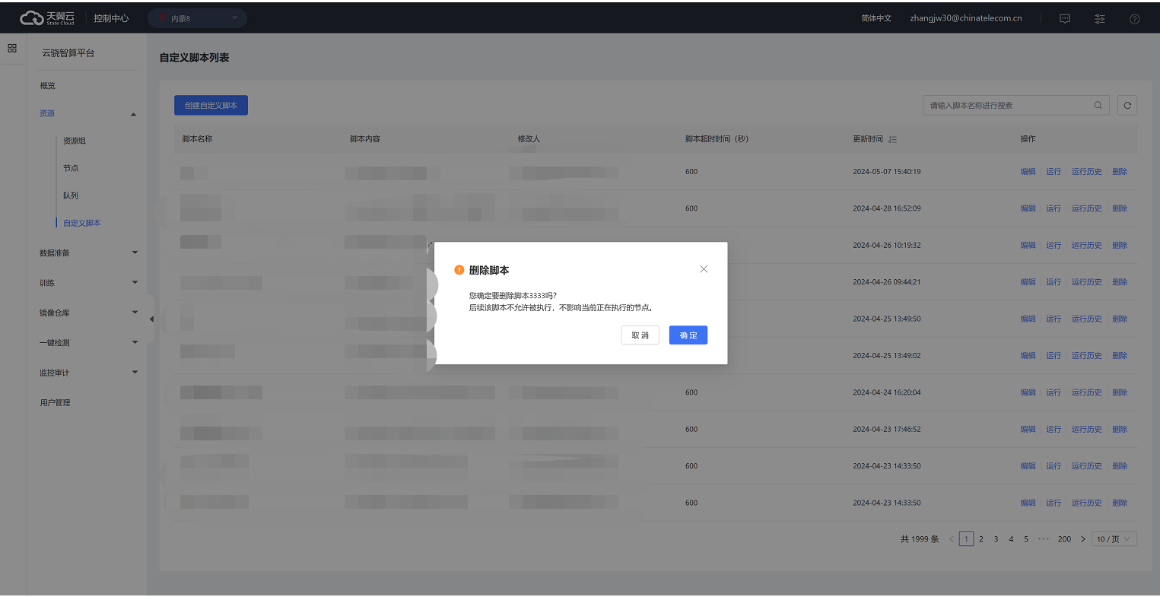Image resolution: width=1160 pixels, height=597 pixels.
Task: Open the grid apps menu icon
Action: pyautogui.click(x=12, y=48)
